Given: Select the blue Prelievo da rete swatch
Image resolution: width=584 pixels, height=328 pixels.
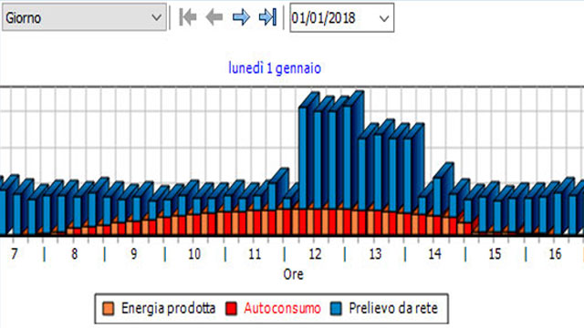Looking at the screenshot, I should pos(336,309).
